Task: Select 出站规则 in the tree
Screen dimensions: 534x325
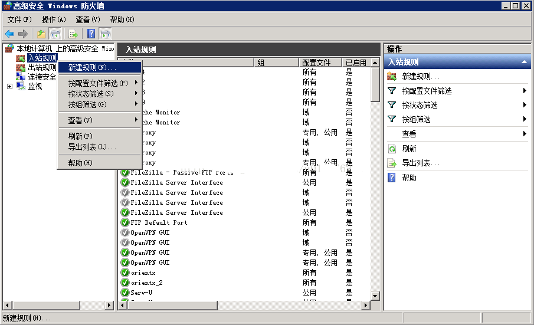Action: click(x=42, y=67)
